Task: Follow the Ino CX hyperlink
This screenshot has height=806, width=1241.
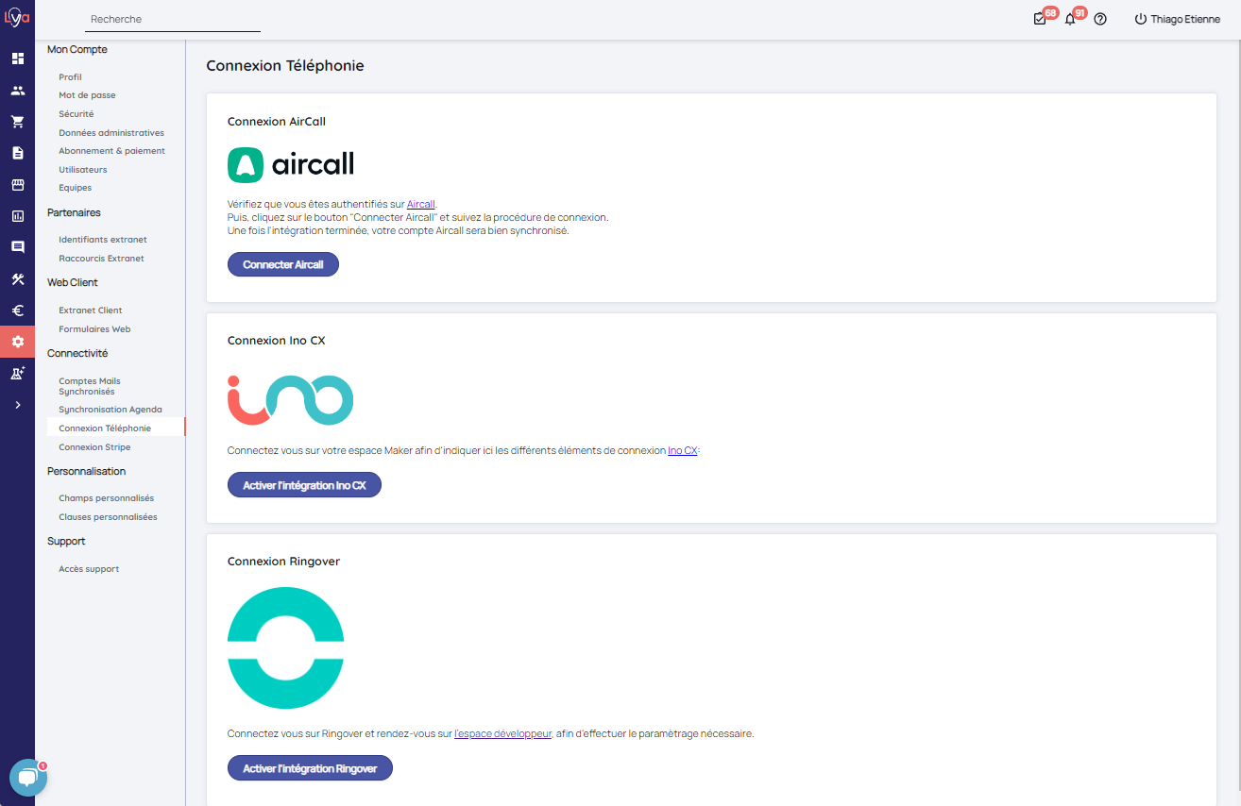Action: pyautogui.click(x=682, y=451)
